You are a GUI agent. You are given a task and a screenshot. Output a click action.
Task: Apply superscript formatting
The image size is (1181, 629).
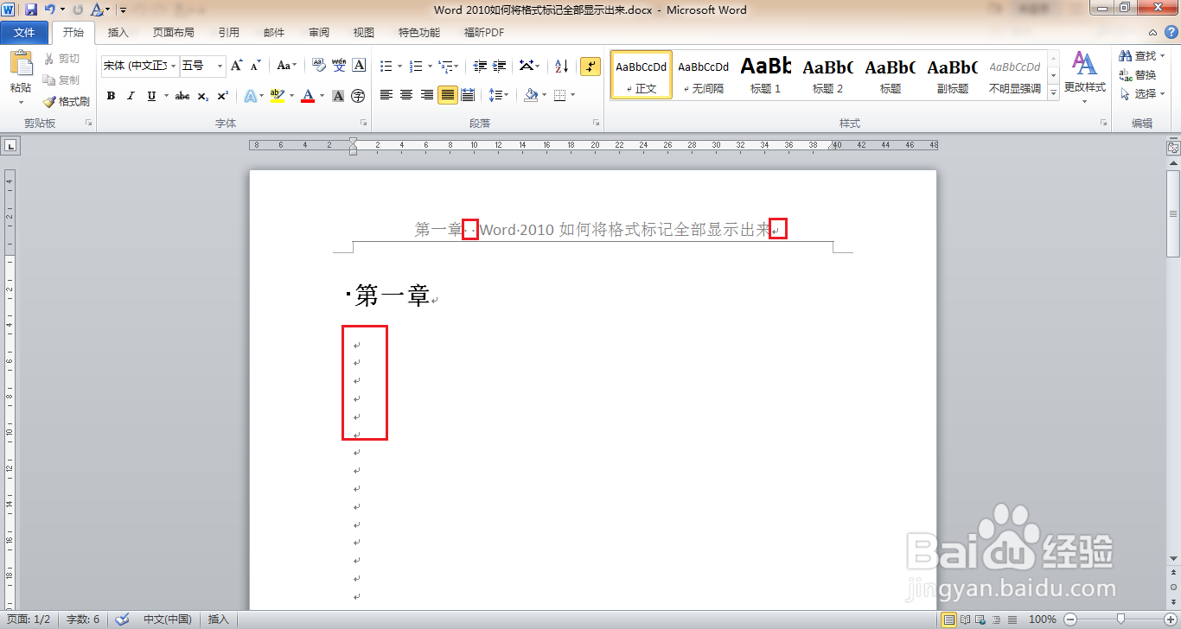[x=222, y=96]
